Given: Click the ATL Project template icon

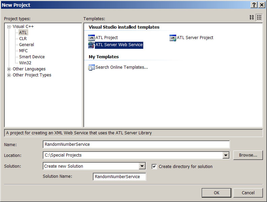Looking at the screenshot, I should 91,38.
